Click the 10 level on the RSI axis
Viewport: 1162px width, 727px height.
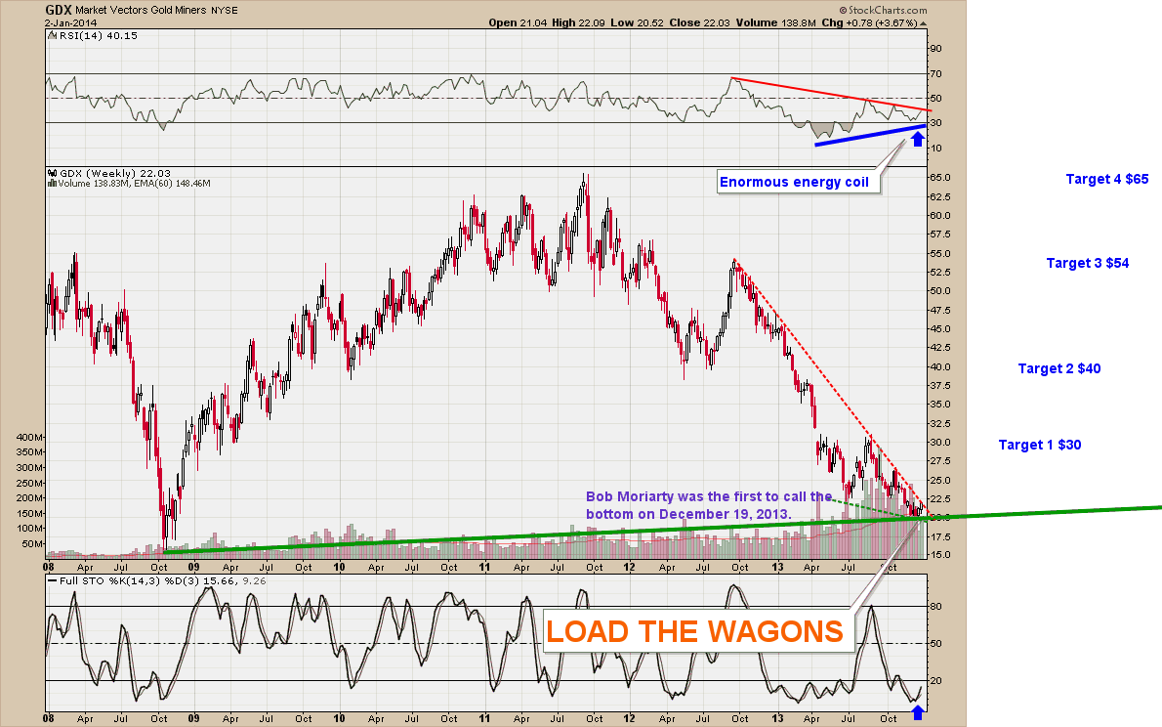936,149
